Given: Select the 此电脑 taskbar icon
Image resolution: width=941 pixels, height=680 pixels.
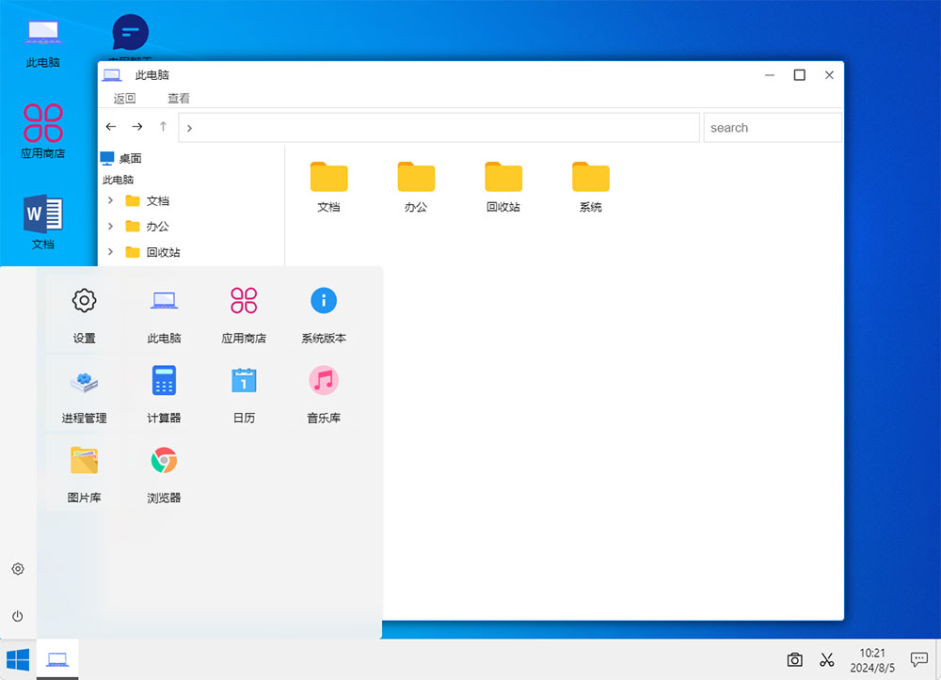Looking at the screenshot, I should [x=57, y=659].
